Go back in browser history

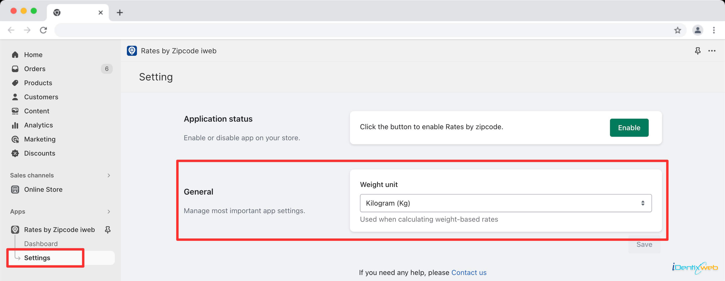(11, 30)
